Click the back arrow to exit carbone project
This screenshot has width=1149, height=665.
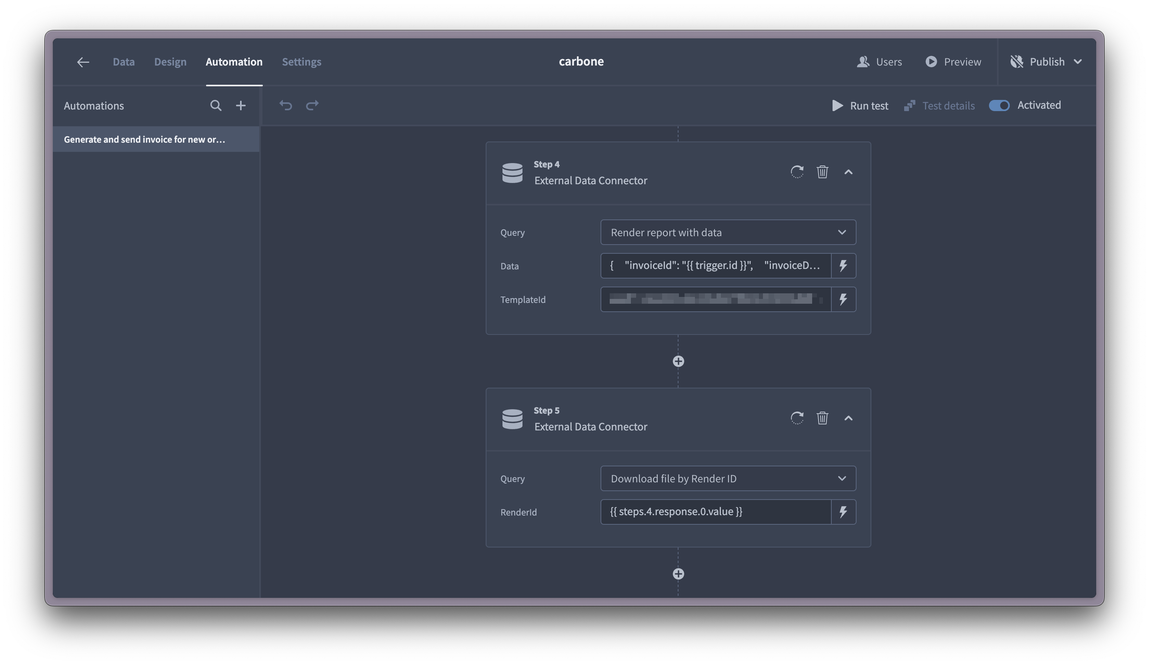coord(83,62)
